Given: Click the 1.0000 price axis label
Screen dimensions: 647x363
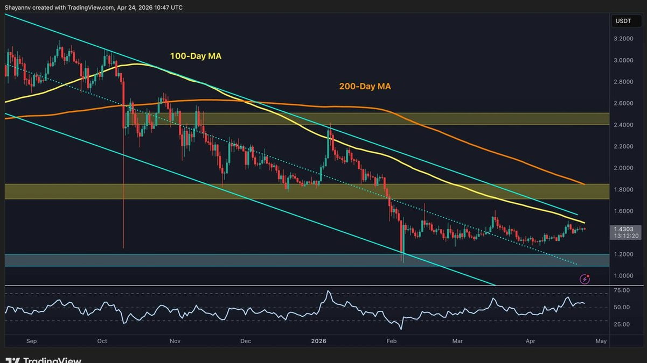Looking at the screenshot, I should pyautogui.click(x=623, y=275).
